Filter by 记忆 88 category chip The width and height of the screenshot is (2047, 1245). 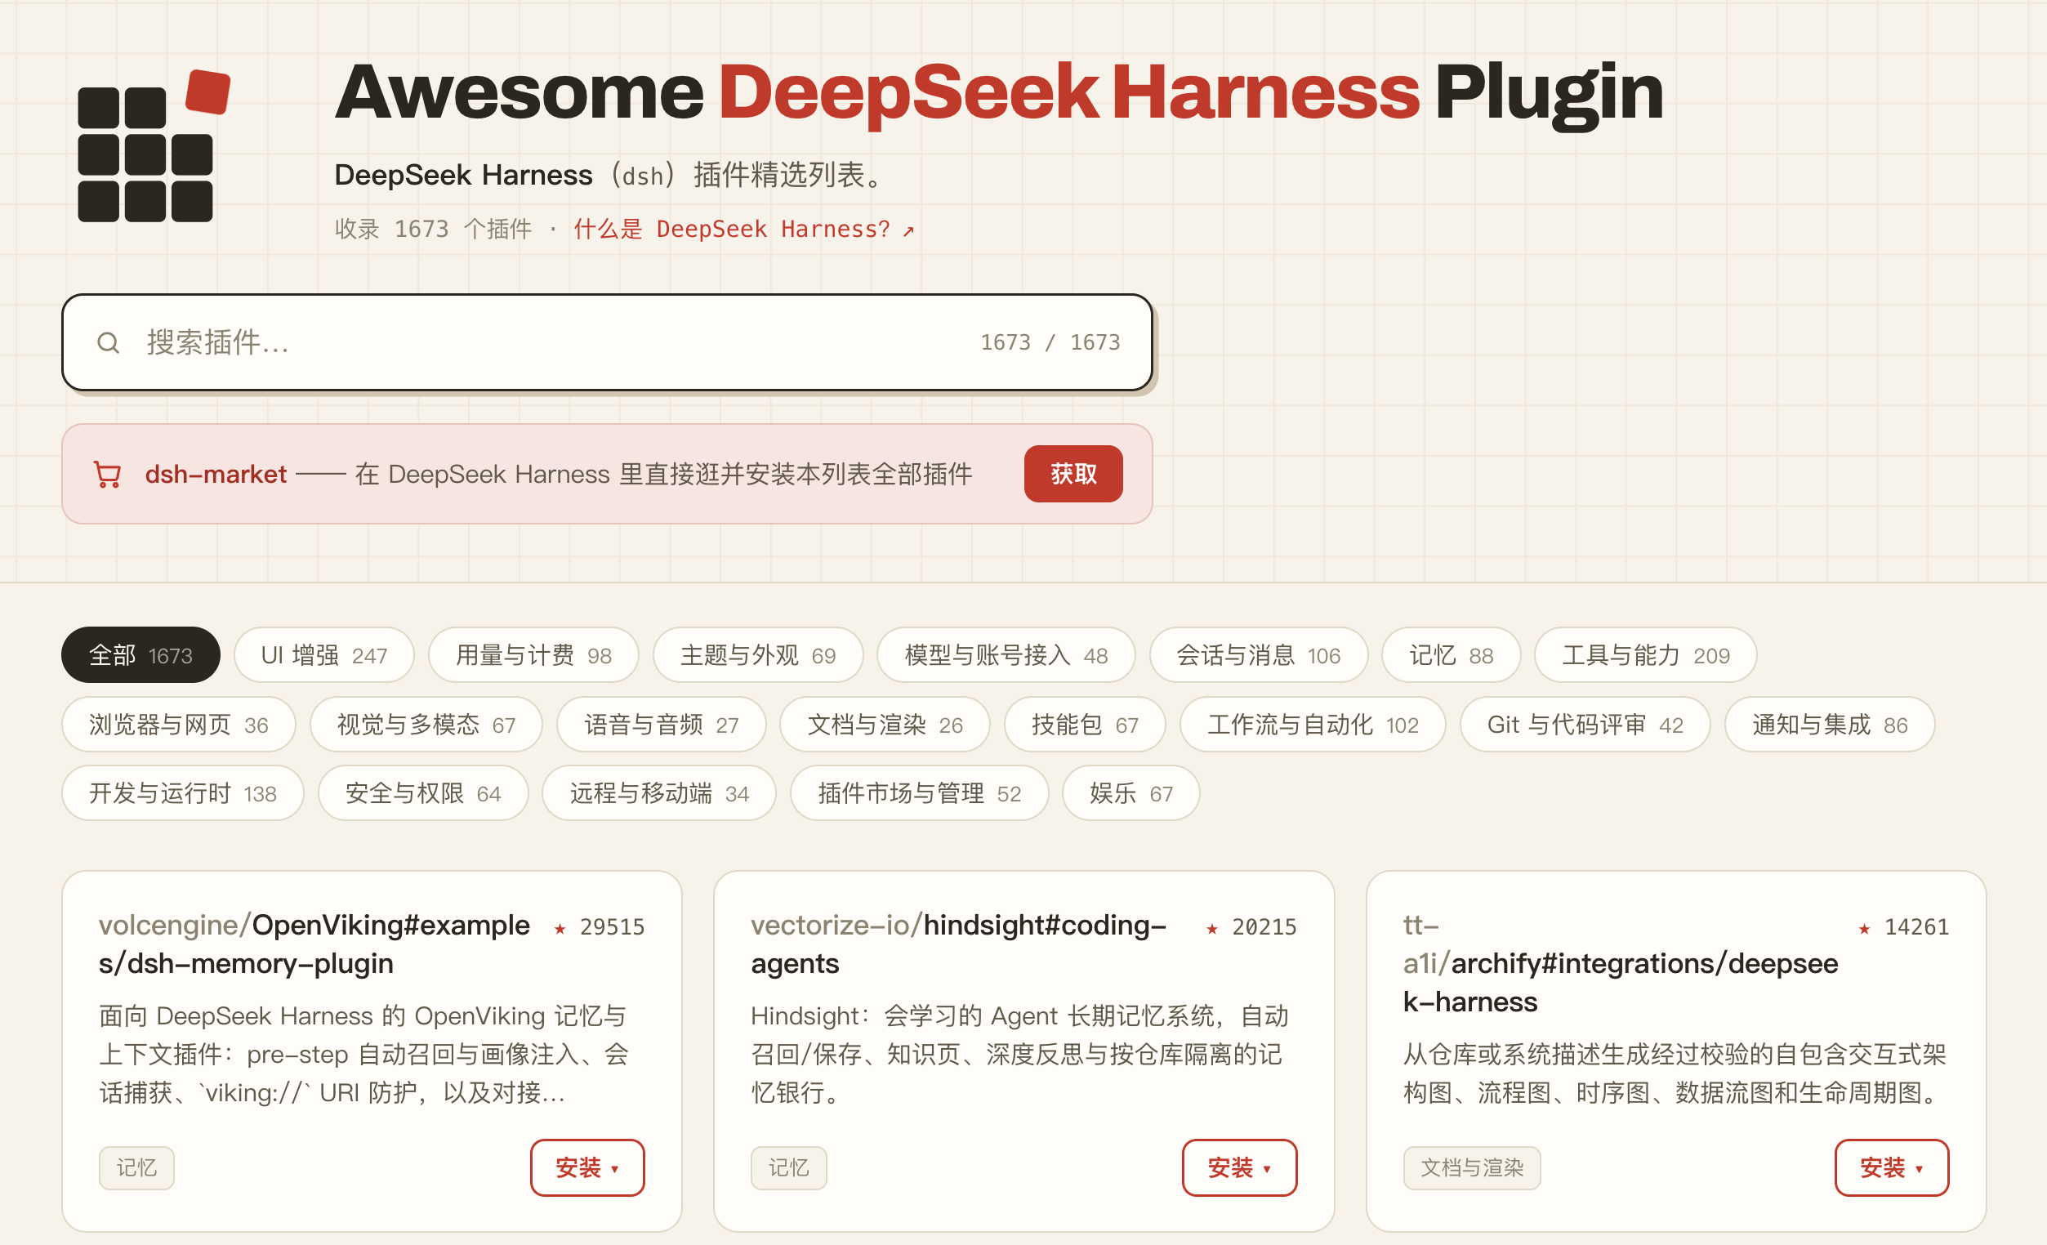(x=1452, y=655)
